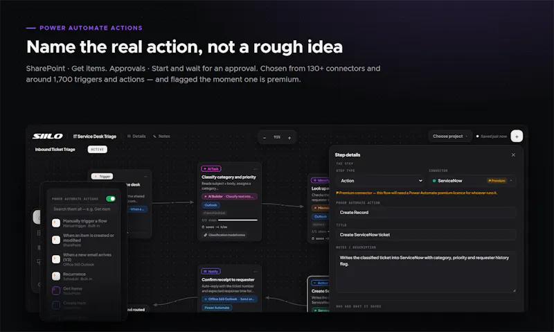
Task: Click the Action badge on Create ServiceNow card
Action: [x=320, y=283]
